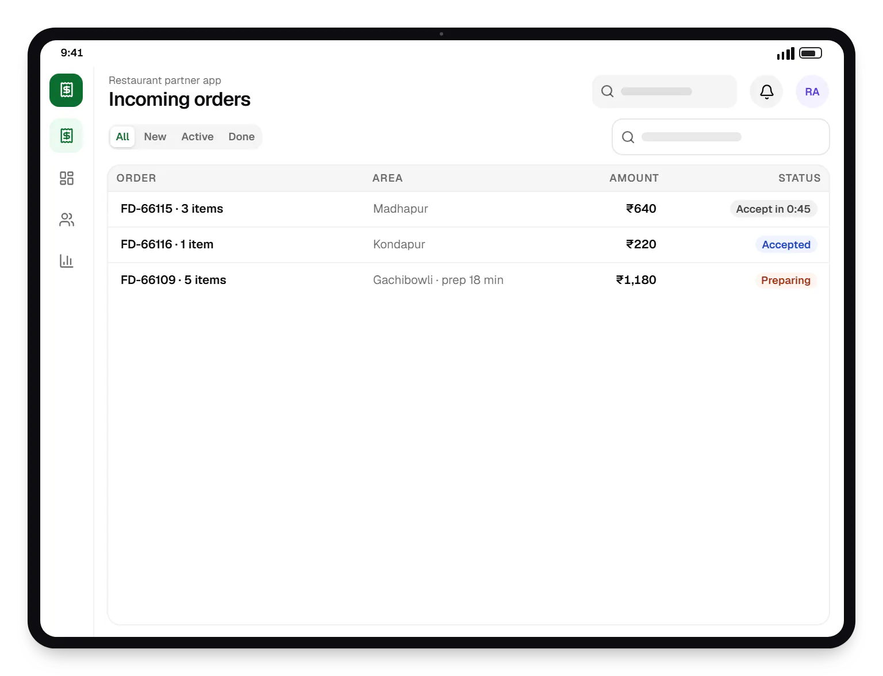Switch to the Done tab

tap(241, 137)
